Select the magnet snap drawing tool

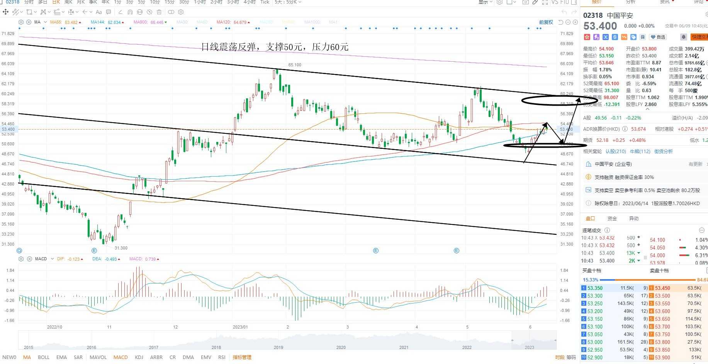(x=130, y=12)
